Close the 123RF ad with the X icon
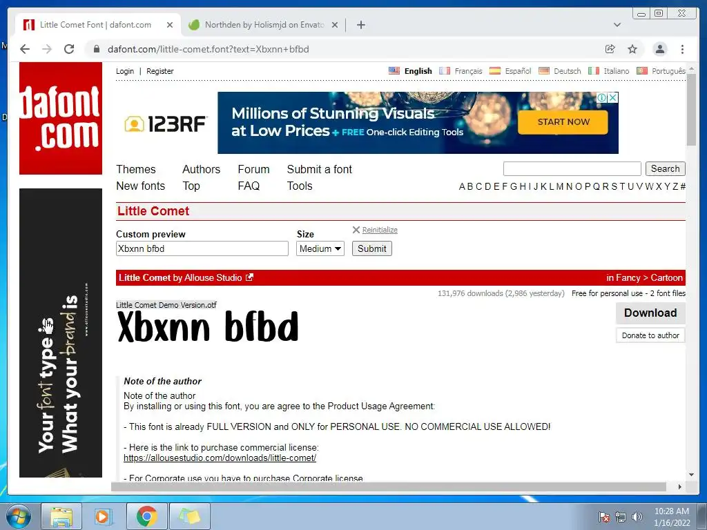The width and height of the screenshot is (707, 530). coord(613,97)
